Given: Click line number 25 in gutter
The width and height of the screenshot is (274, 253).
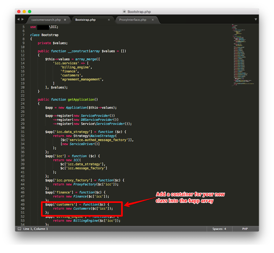Looking at the screenshot, I should [x=23, y=108].
